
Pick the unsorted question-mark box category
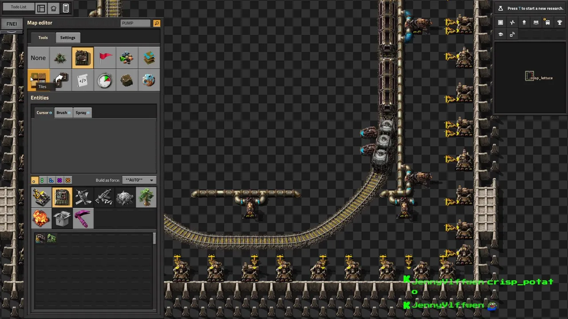[x=62, y=218]
